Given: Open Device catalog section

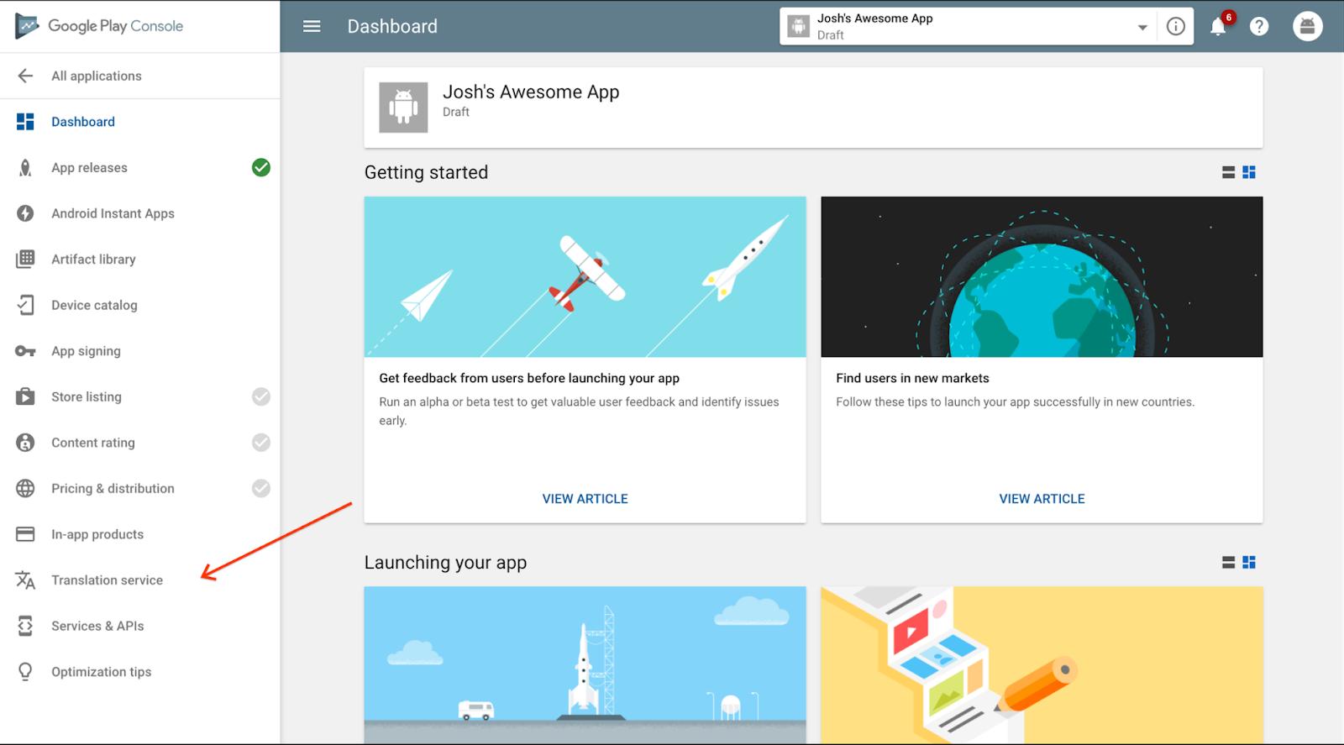Looking at the screenshot, I should [x=140, y=305].
